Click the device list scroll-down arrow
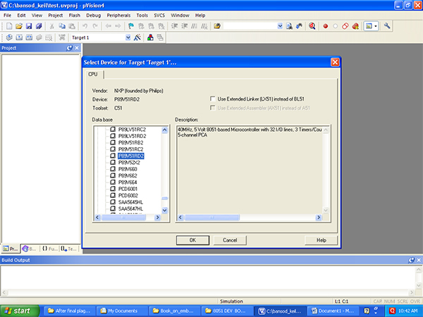 pyautogui.click(x=164, y=210)
